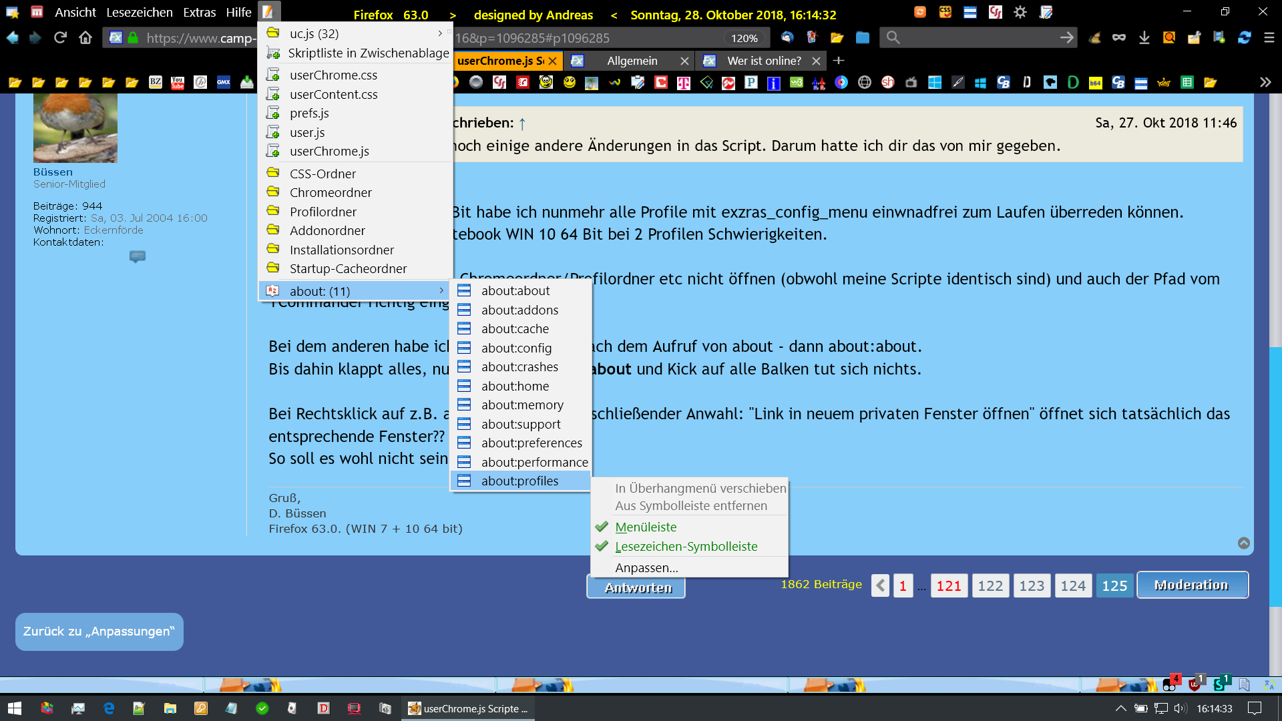
Task: Click the Antworten button
Action: point(636,587)
